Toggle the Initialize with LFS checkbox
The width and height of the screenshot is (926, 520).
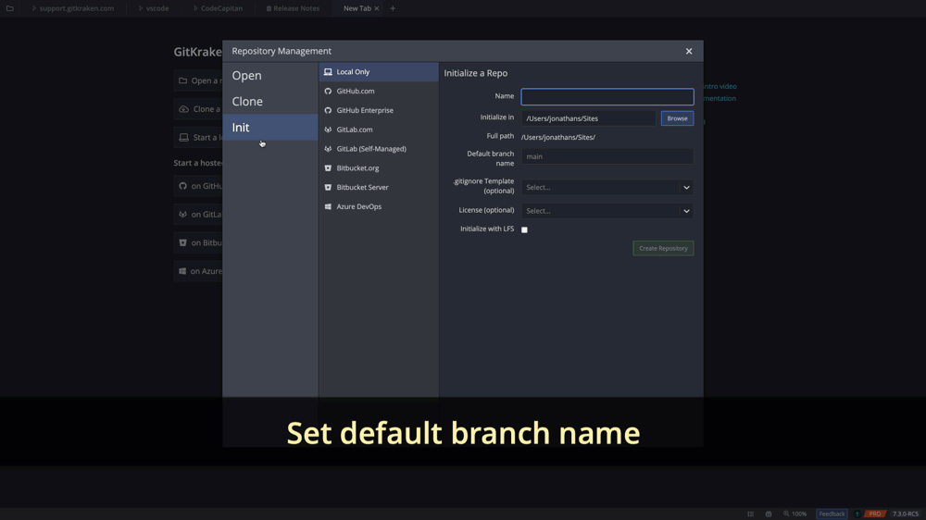pyautogui.click(x=524, y=229)
